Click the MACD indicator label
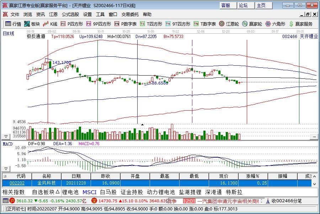320x214 pixels. [x=7, y=144]
